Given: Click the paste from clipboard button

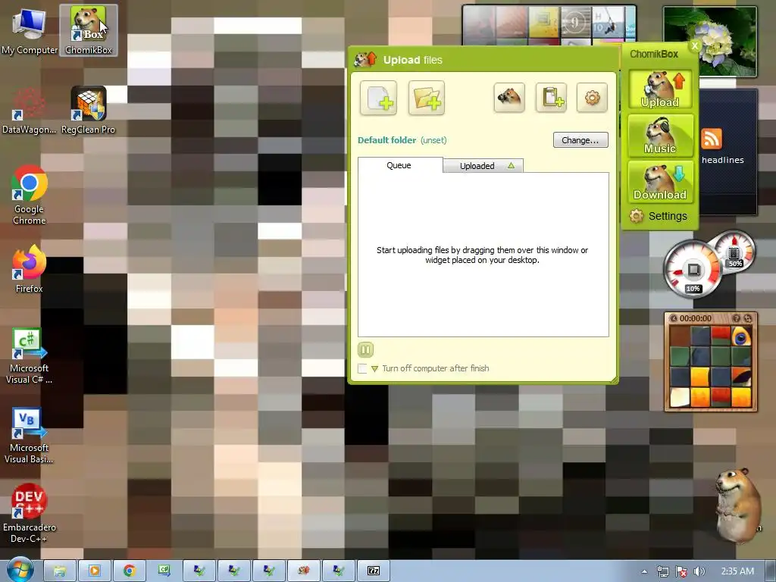Looking at the screenshot, I should point(552,98).
